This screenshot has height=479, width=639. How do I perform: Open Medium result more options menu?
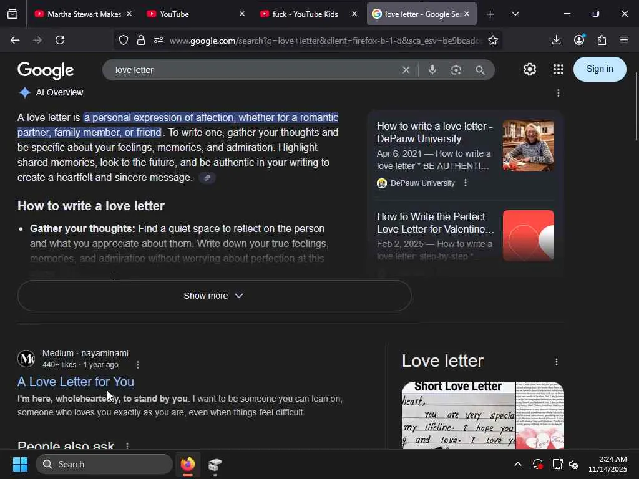tap(138, 364)
